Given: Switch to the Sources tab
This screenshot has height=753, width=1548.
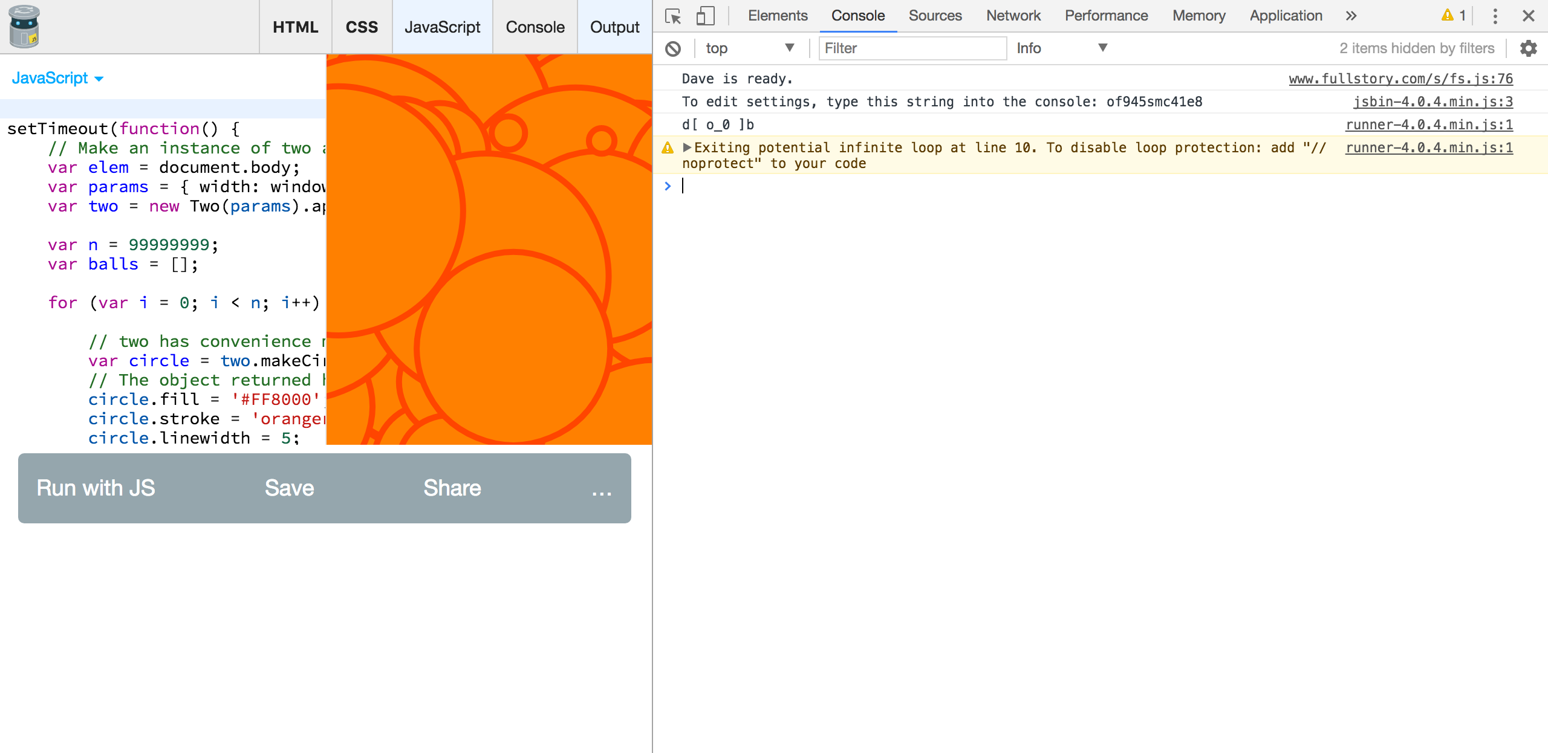Looking at the screenshot, I should [x=935, y=16].
